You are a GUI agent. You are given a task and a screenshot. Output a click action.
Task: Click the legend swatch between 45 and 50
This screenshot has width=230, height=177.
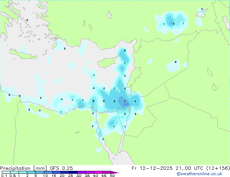[107, 172]
